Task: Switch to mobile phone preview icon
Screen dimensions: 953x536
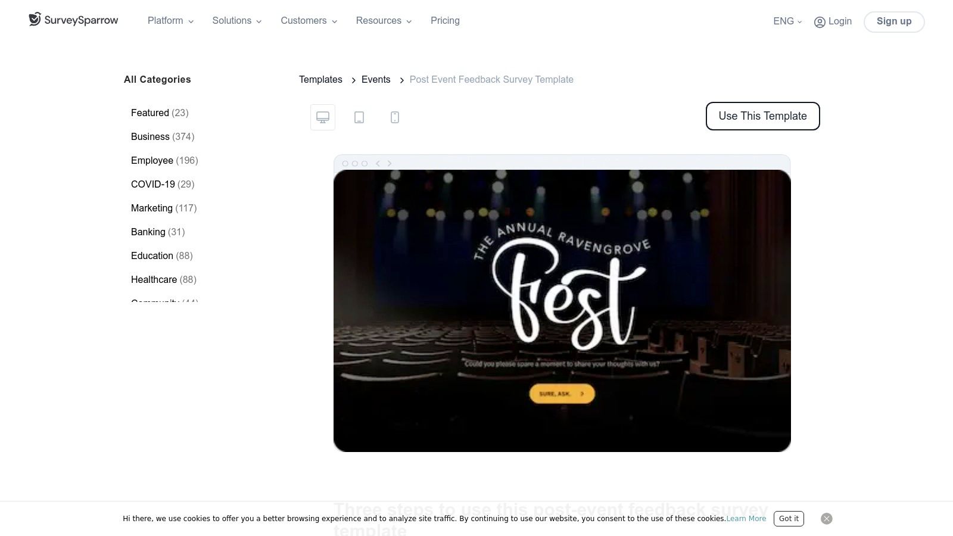Action: (x=395, y=117)
